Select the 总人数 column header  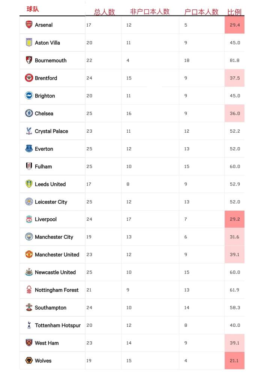click(105, 12)
